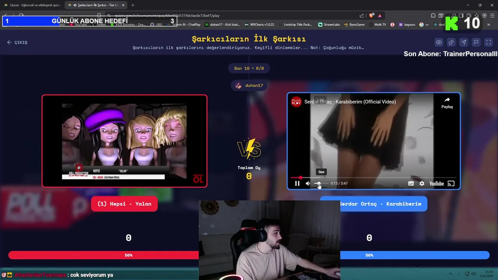This screenshot has height=280, width=498.
Task: Open Brave Rewards triangle icon
Action: click(x=380, y=16)
